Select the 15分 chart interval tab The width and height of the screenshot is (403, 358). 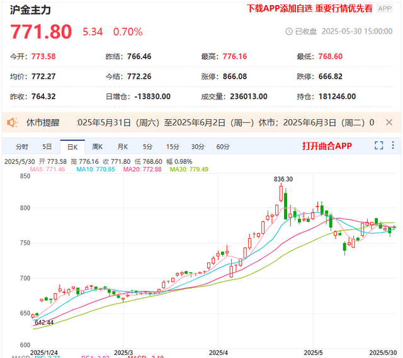pos(173,147)
